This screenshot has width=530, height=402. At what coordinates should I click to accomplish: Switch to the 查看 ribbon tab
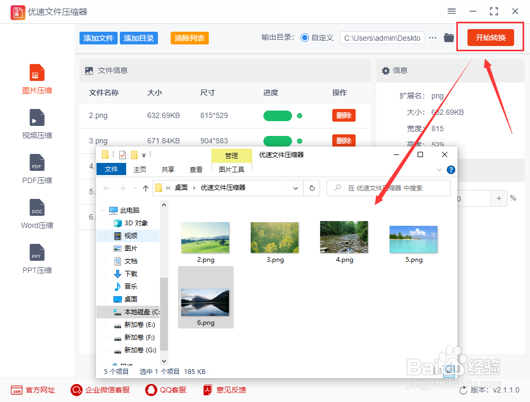click(x=196, y=169)
